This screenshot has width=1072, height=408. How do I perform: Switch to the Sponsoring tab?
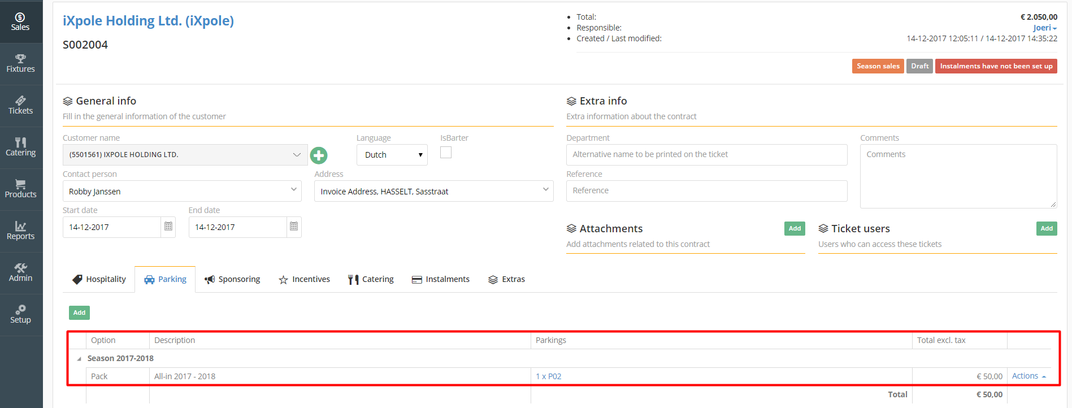tap(232, 279)
